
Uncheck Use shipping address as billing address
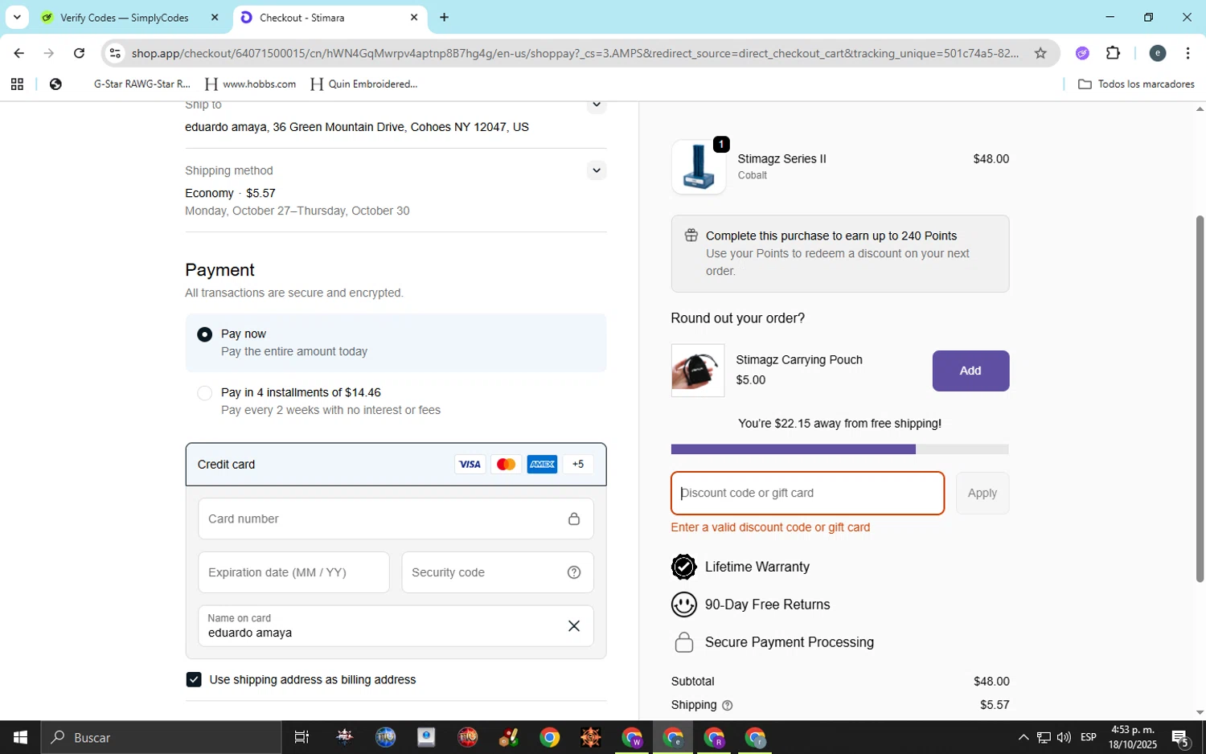[x=194, y=679]
